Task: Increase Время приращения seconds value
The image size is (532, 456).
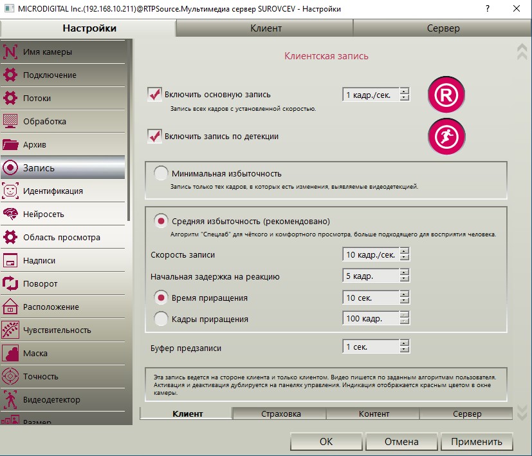Action: pyautogui.click(x=404, y=294)
